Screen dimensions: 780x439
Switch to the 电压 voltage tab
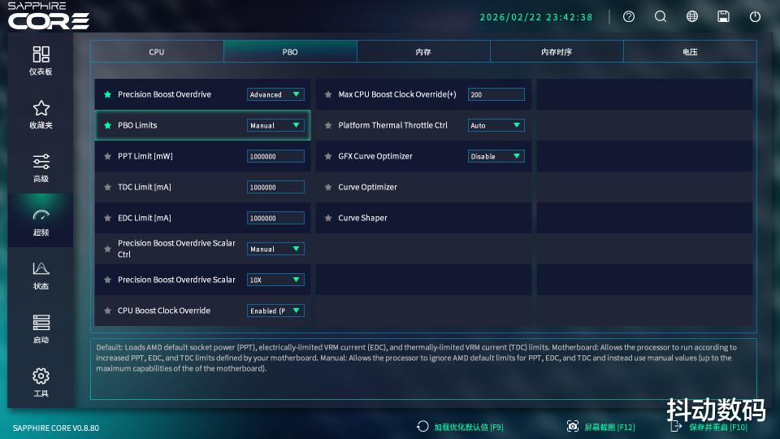(690, 52)
